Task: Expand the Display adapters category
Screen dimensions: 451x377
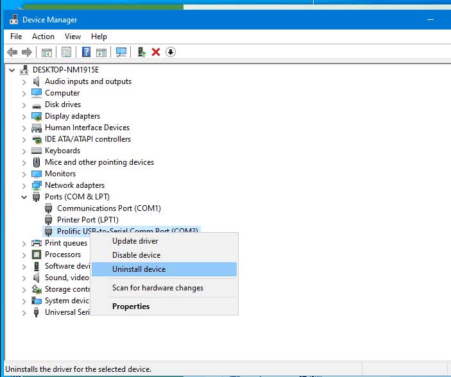Action: pyautogui.click(x=24, y=116)
